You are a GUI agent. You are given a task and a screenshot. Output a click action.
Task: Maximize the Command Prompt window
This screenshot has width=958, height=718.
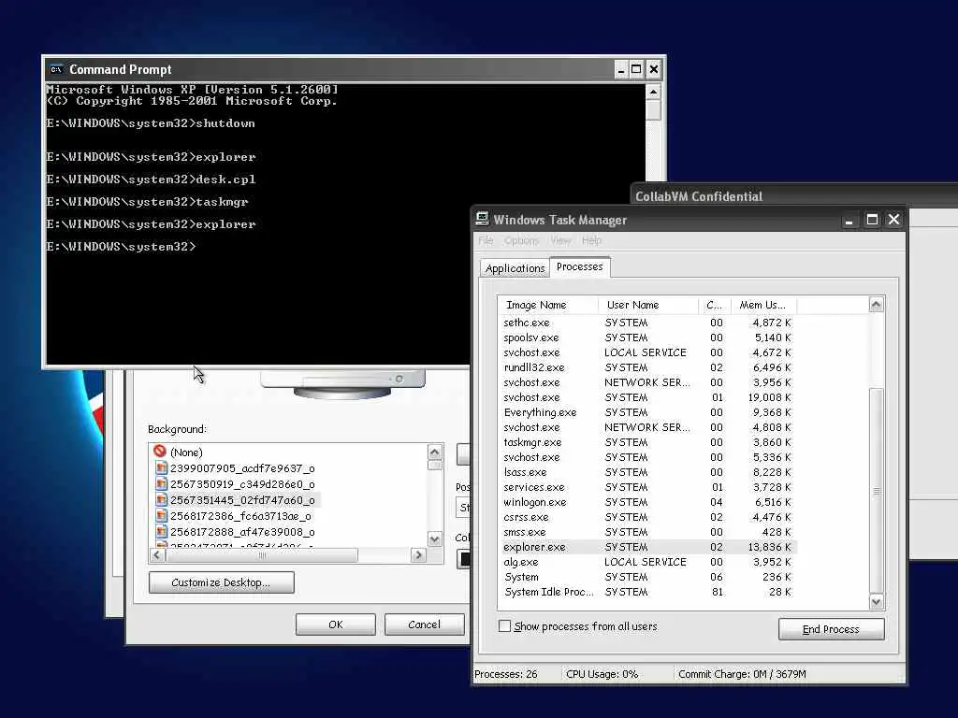pos(636,69)
